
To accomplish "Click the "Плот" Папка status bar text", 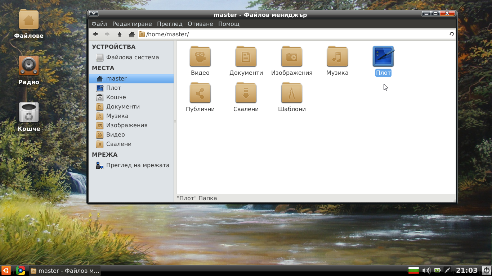I will pyautogui.click(x=197, y=198).
